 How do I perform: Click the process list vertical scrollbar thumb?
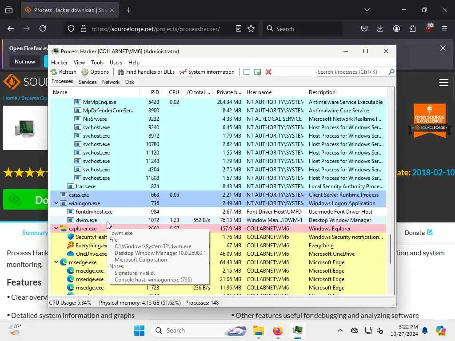[391, 249]
